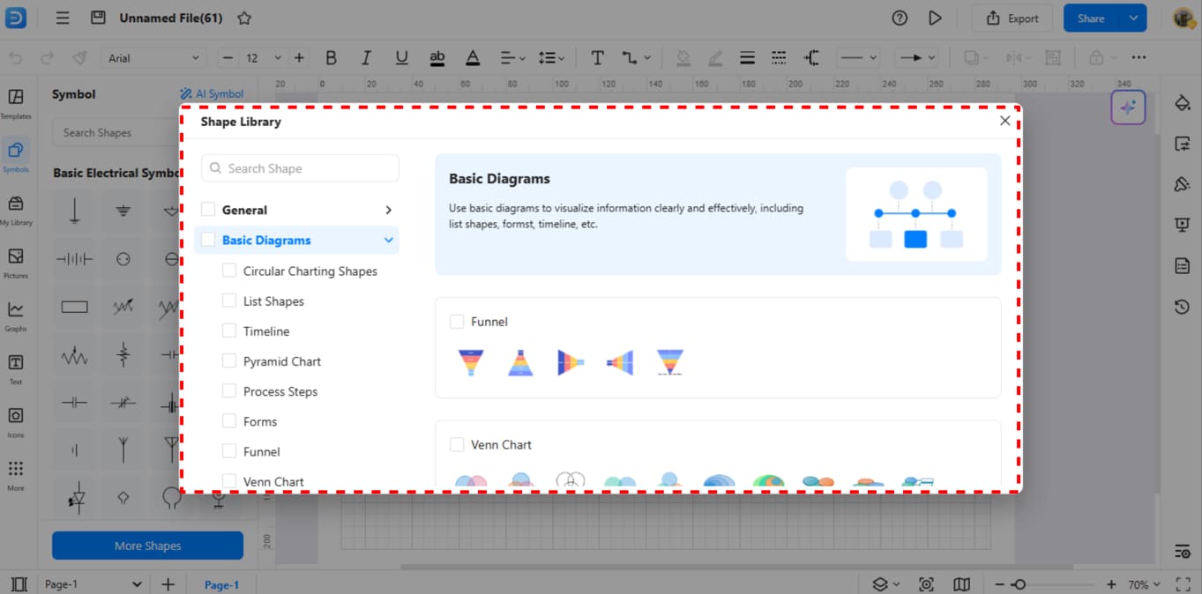Open the line style dropdown
Screen dimensions: 1202x594
coord(858,58)
